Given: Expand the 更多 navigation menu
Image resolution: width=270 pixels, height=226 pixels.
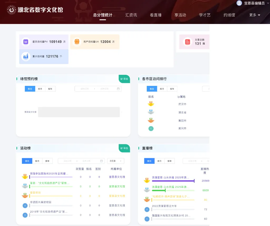Looking at the screenshot, I should [254, 15].
